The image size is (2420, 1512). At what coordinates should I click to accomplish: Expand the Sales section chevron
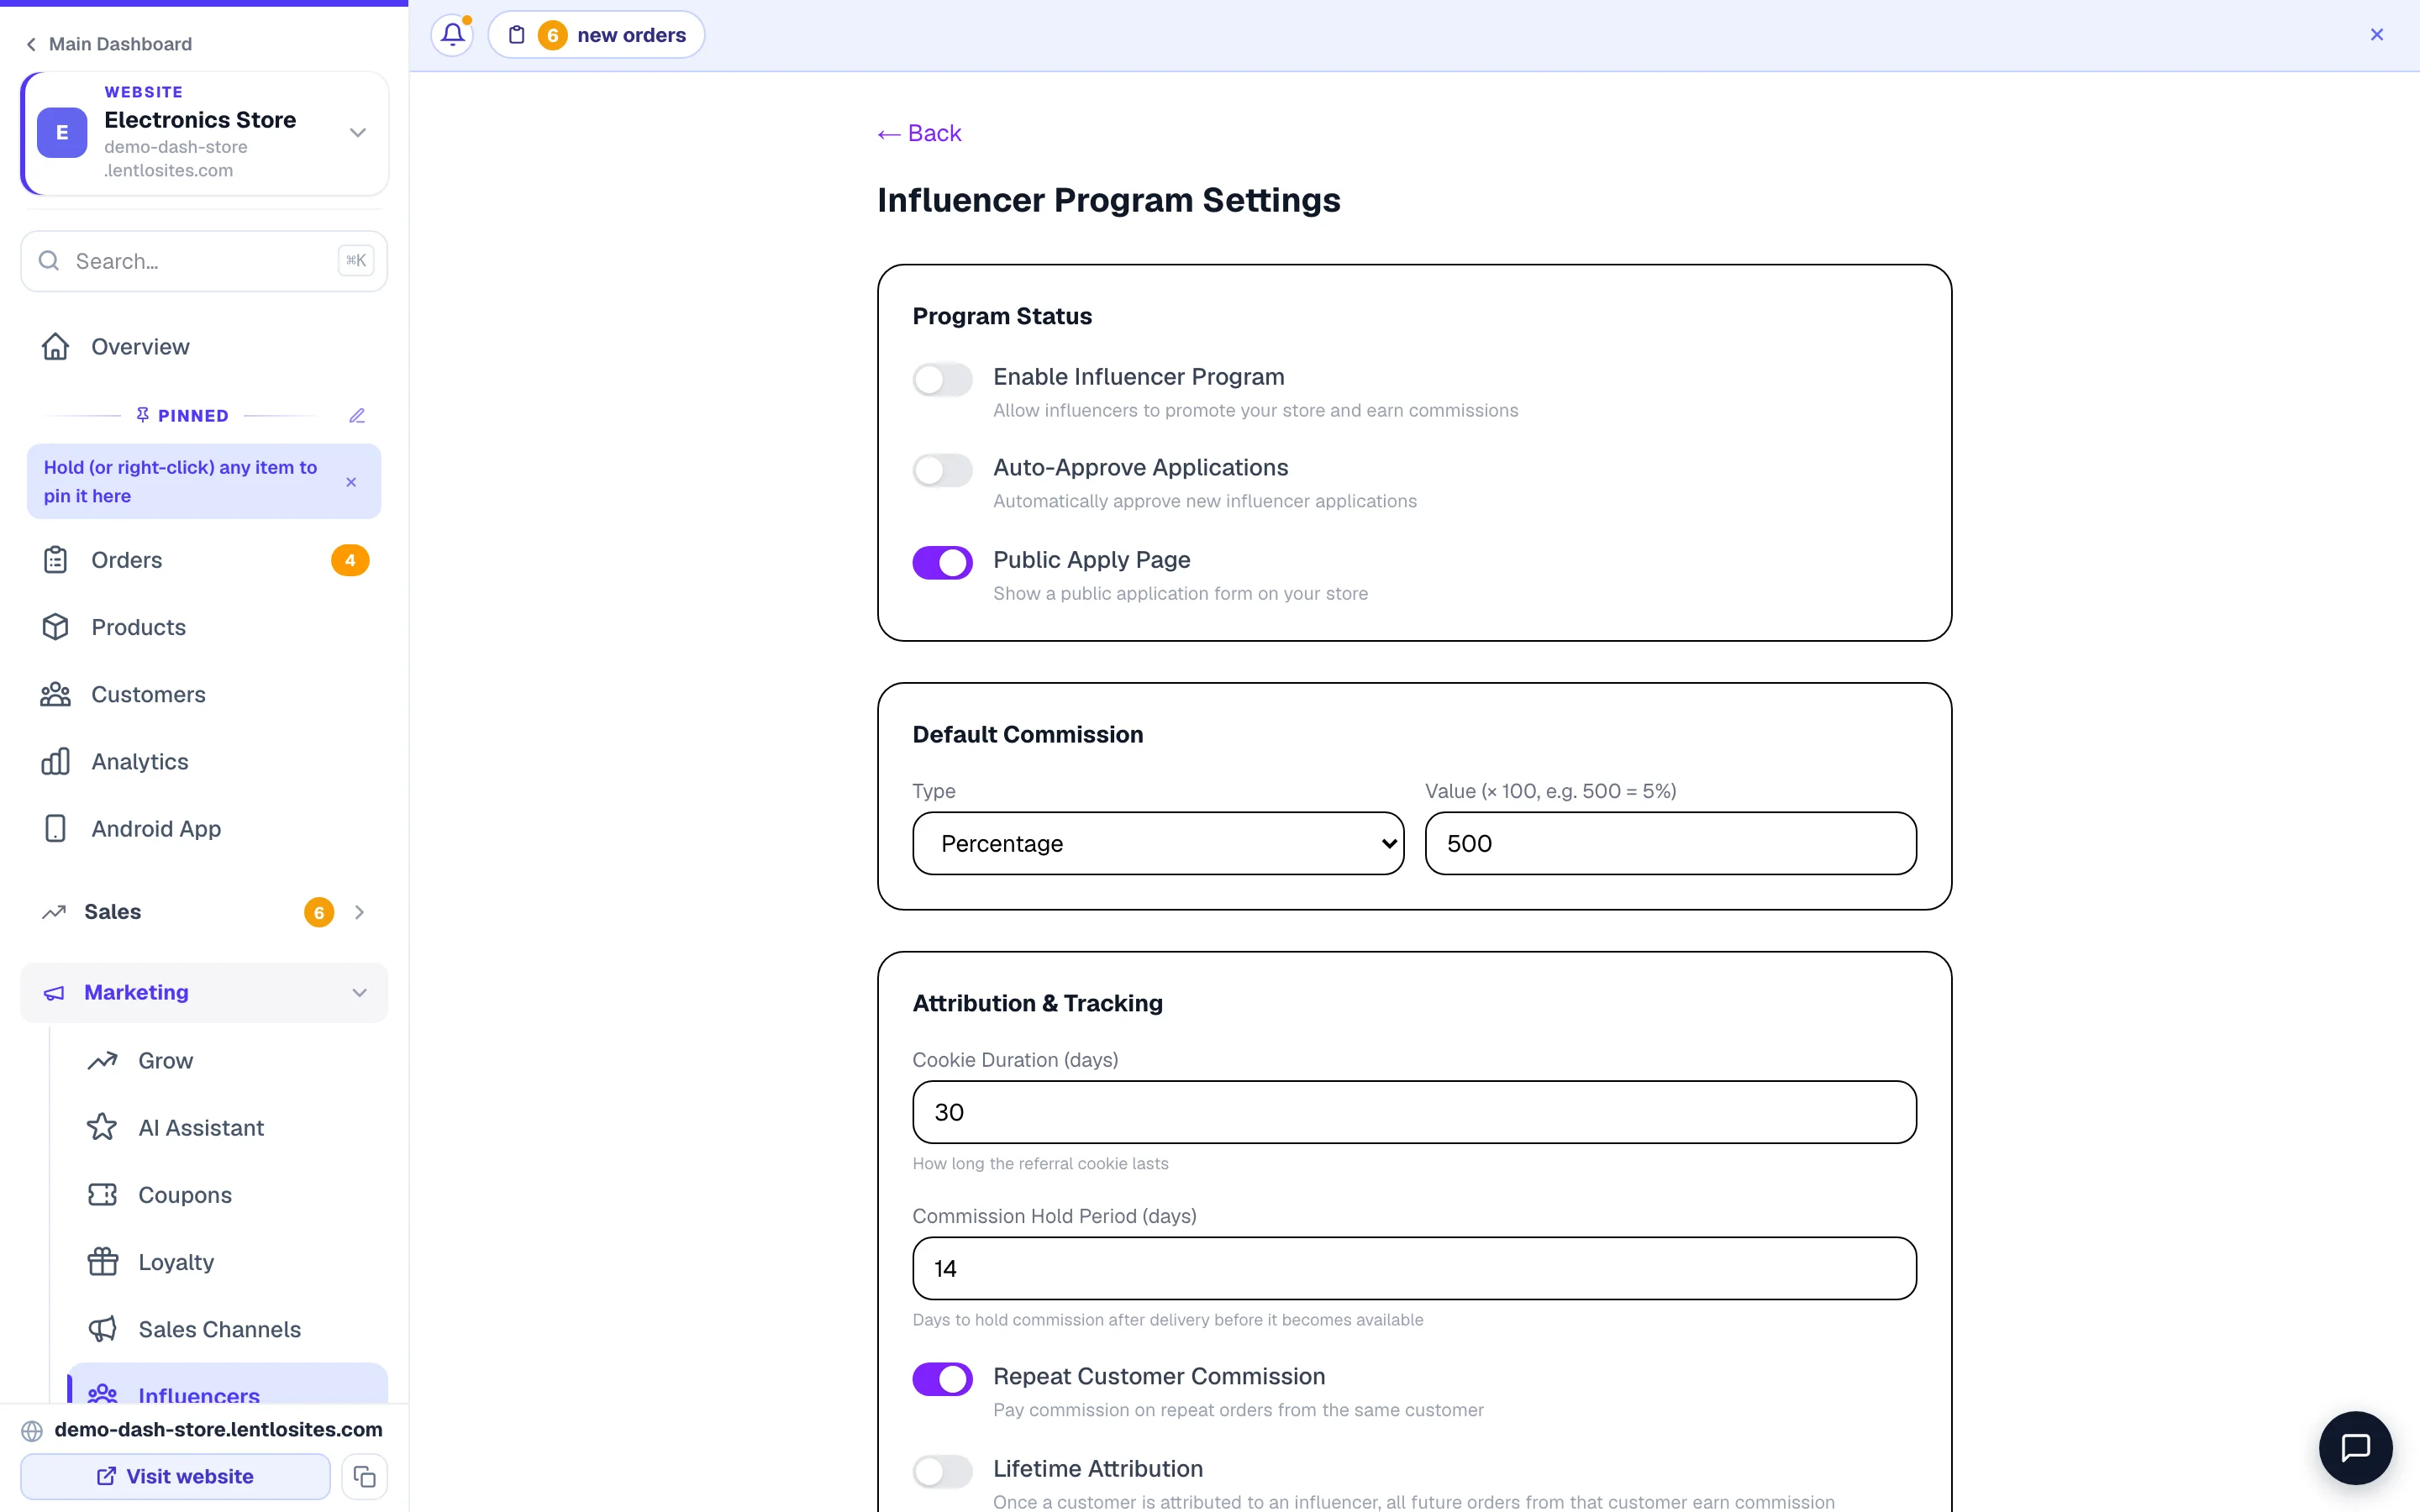pyautogui.click(x=360, y=912)
